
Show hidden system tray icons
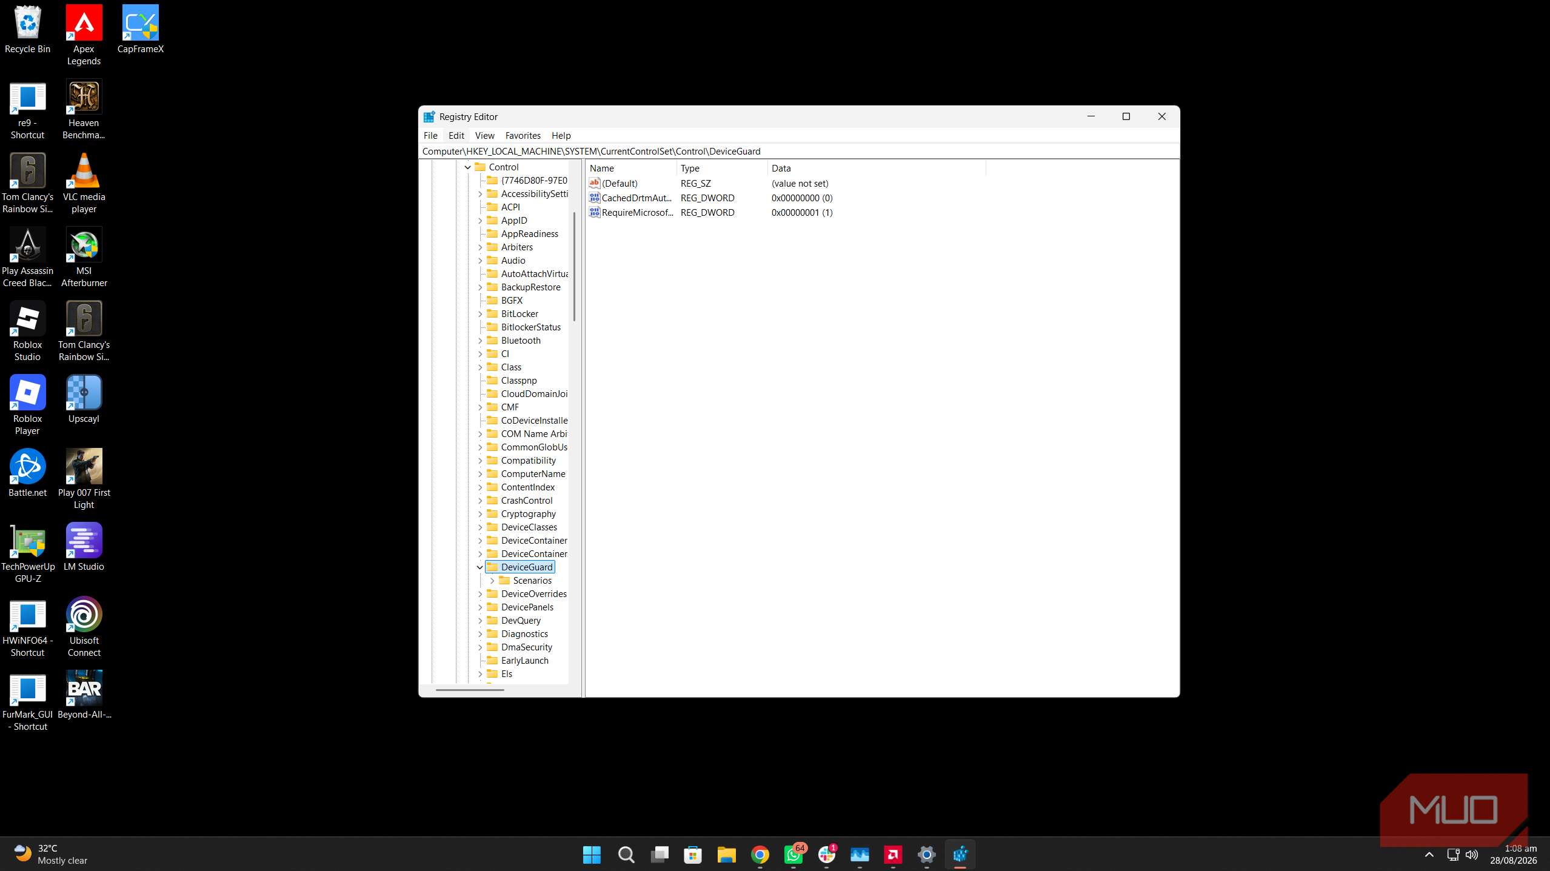(x=1429, y=855)
